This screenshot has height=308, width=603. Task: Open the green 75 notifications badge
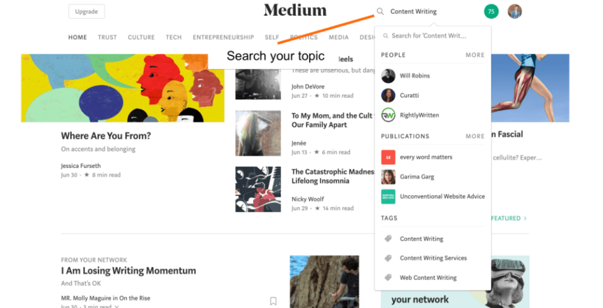click(491, 11)
